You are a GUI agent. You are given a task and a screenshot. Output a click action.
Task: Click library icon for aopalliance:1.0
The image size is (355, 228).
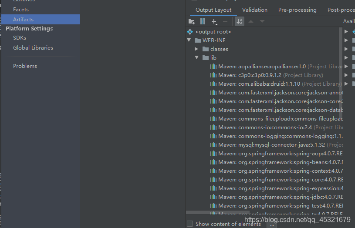pos(213,67)
